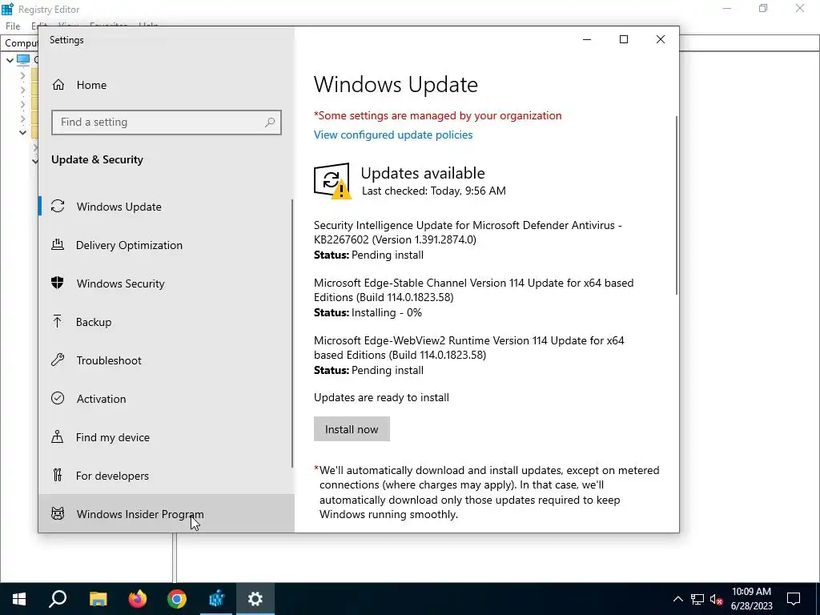Open View configured update policies link

tap(392, 135)
